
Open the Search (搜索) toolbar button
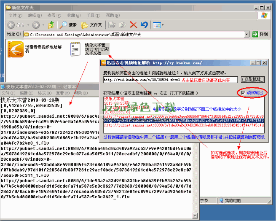pos(68,25)
